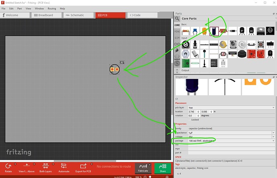The image size is (277, 178).
Task: Open parts search magnifier
Action: click(177, 18)
